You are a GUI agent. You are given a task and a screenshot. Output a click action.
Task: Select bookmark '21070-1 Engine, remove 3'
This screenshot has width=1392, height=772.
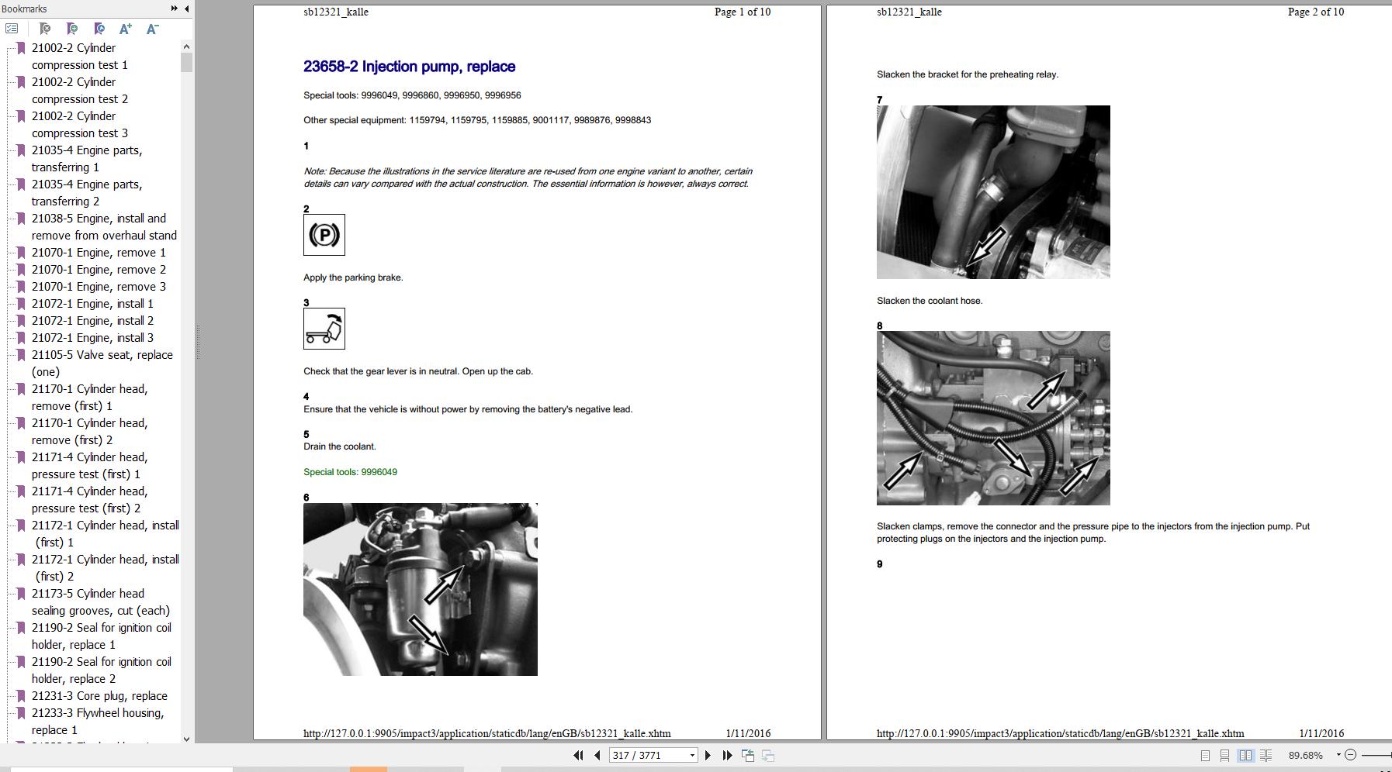[x=99, y=287]
